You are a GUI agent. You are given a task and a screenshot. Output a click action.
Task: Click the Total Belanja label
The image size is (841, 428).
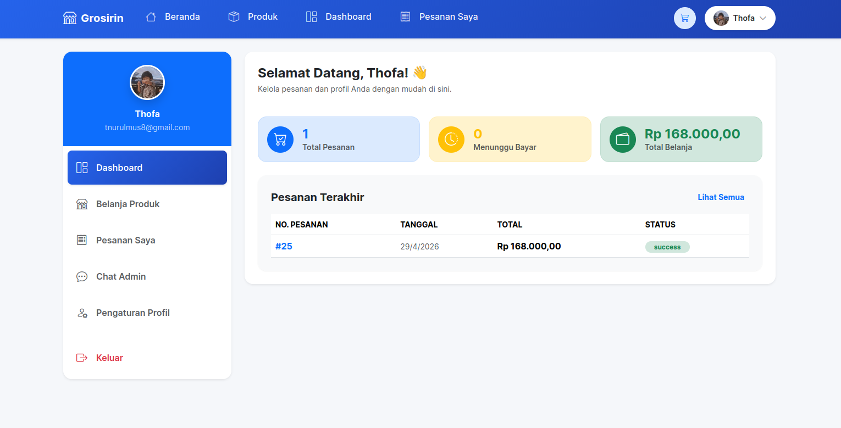(668, 147)
